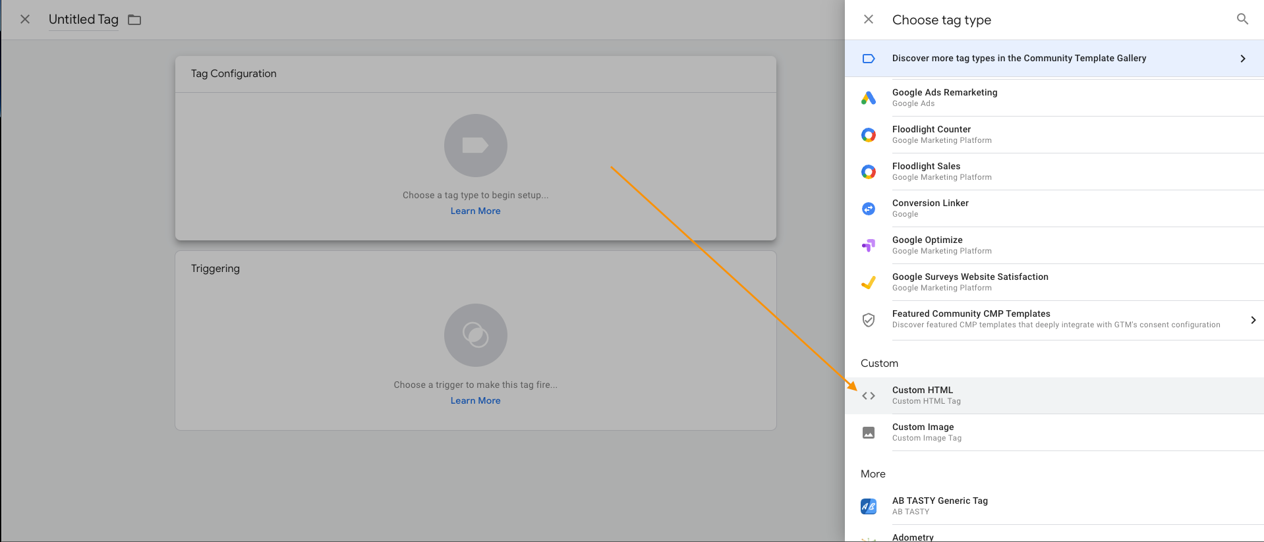Viewport: 1264px width, 542px height.
Task: Choose the AB TASTY Generic Tag icon
Action: click(869, 506)
